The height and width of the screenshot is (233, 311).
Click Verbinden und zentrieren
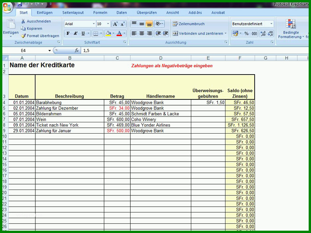198,33
